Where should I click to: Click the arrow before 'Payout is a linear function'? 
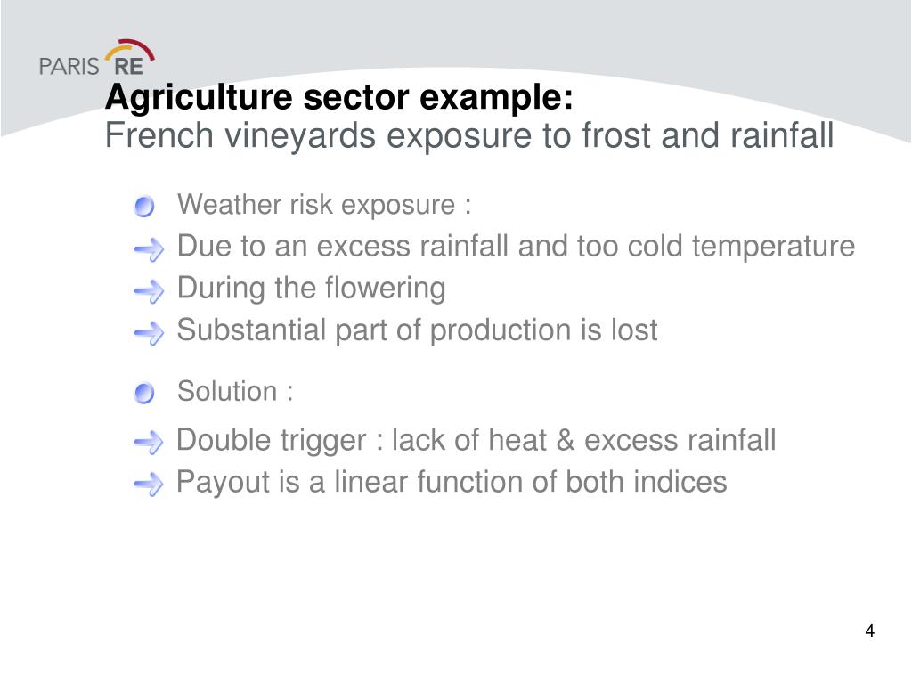coord(149,484)
